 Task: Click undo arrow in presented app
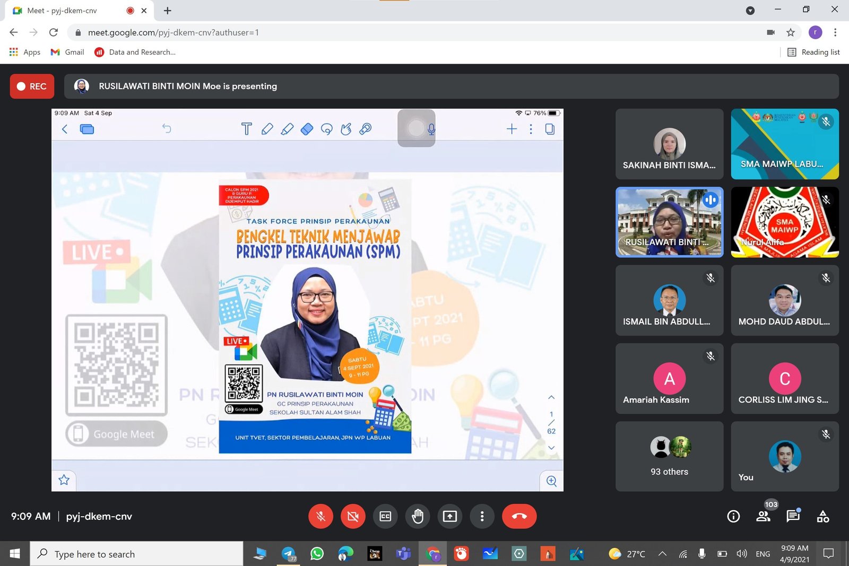pyautogui.click(x=167, y=128)
